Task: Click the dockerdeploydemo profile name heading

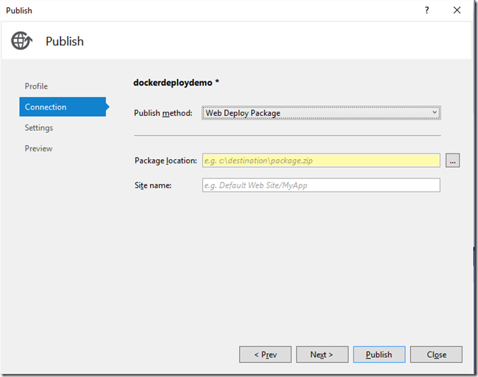Action: [176, 82]
